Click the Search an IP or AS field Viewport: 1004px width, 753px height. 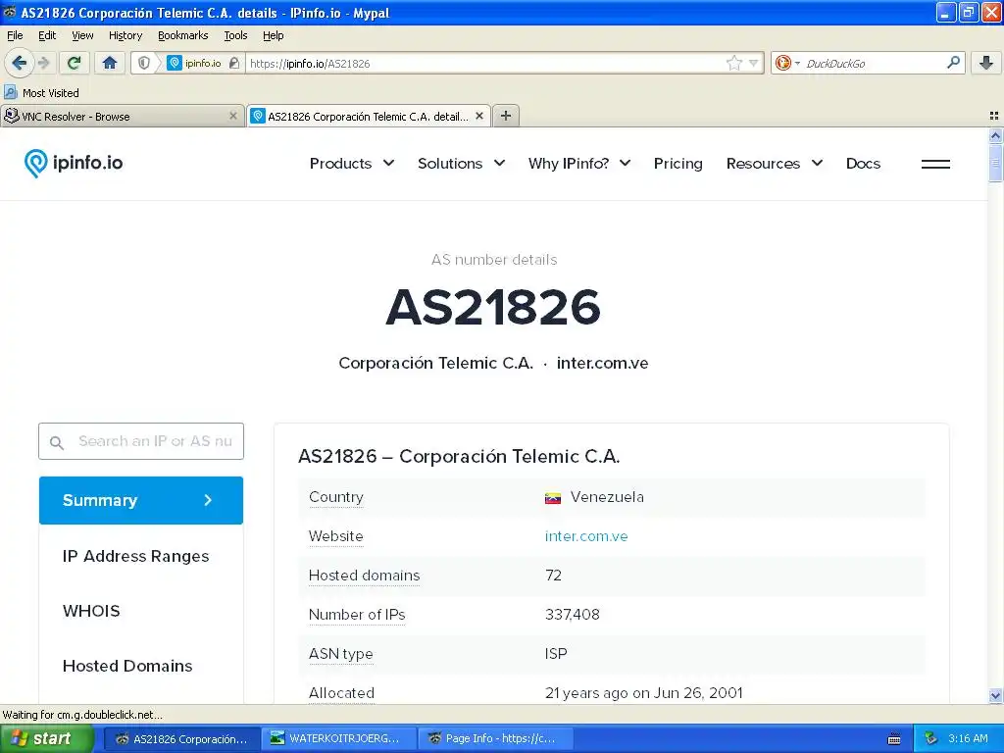[141, 441]
